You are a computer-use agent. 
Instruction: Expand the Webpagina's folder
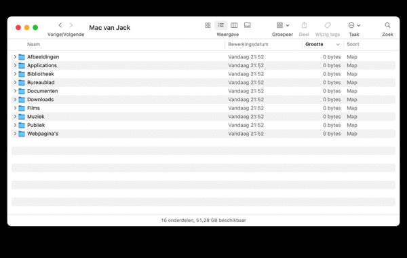15,134
